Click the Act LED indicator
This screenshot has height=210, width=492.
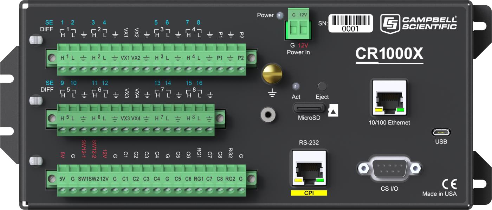[x=296, y=86]
